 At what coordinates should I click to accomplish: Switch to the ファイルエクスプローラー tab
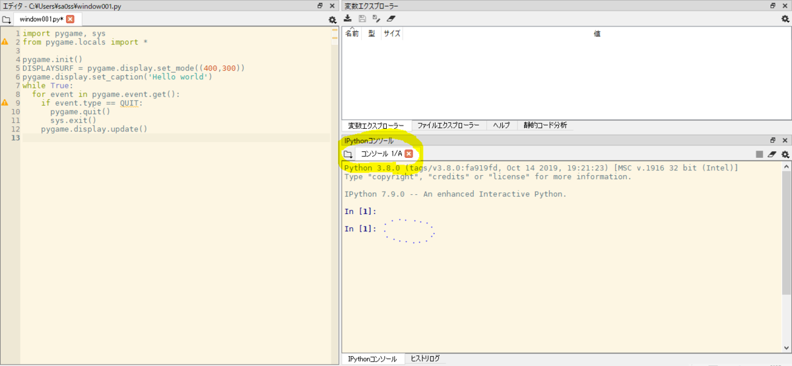(x=449, y=126)
